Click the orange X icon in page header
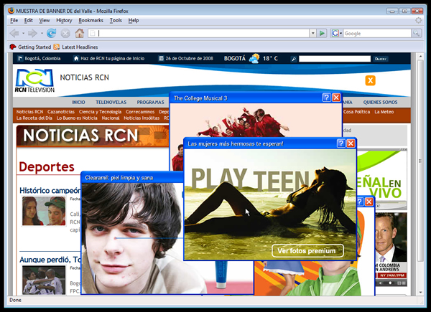 coord(371,80)
